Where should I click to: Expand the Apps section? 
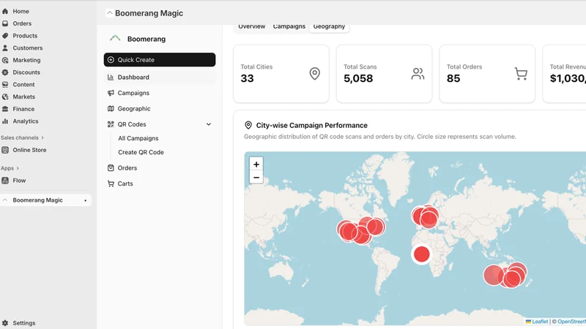point(10,168)
